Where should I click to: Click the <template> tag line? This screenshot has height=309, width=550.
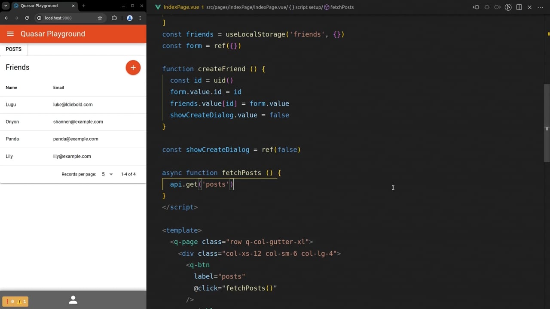click(182, 230)
